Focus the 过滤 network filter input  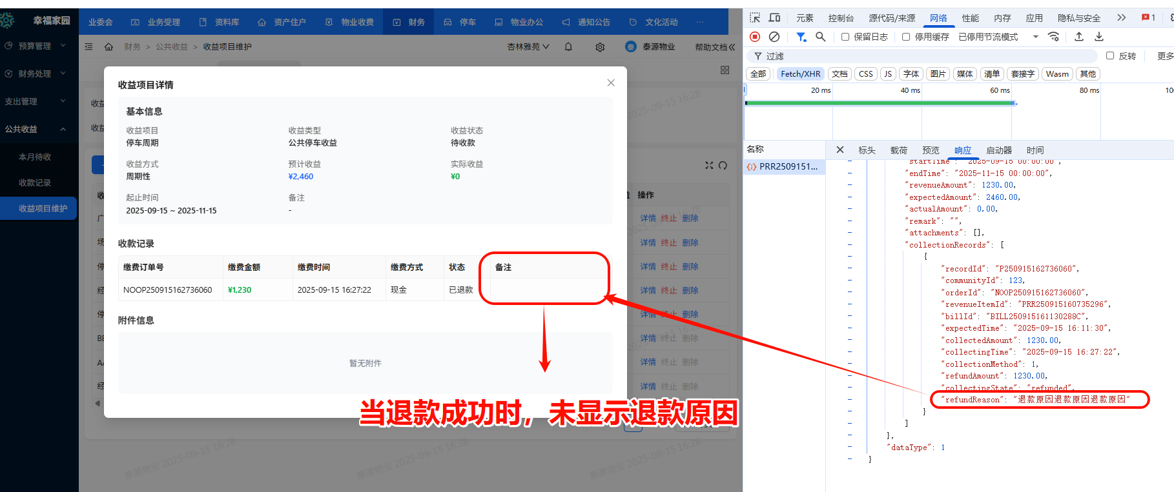coord(923,56)
